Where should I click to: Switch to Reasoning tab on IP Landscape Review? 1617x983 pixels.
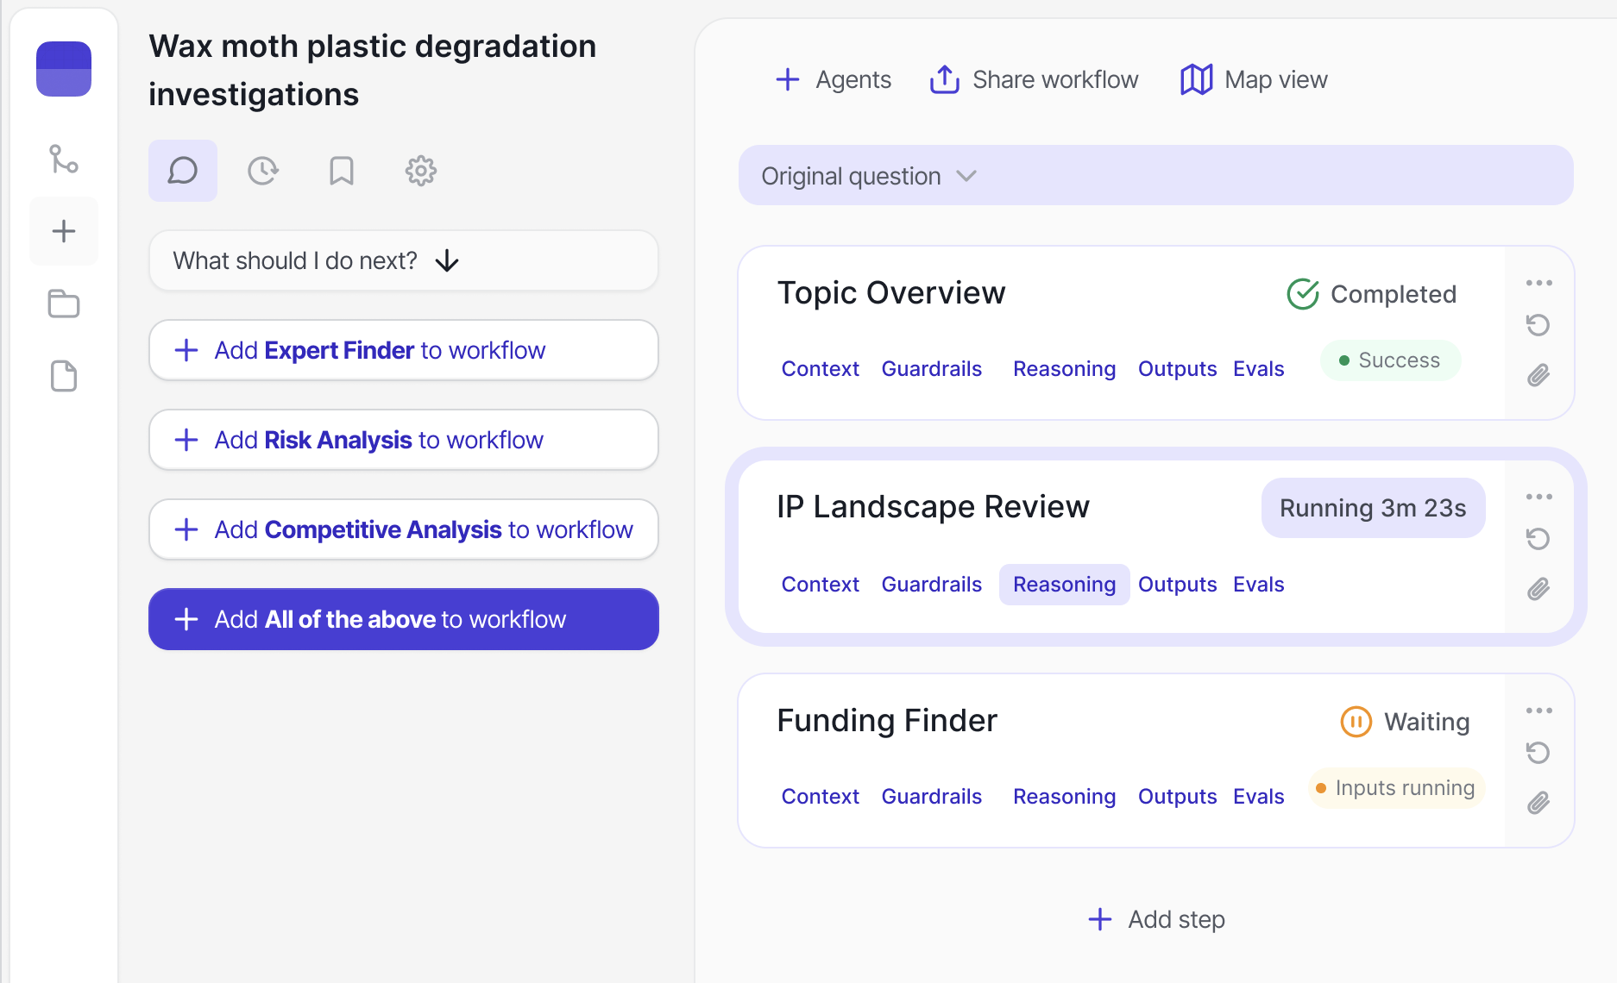coord(1064,584)
